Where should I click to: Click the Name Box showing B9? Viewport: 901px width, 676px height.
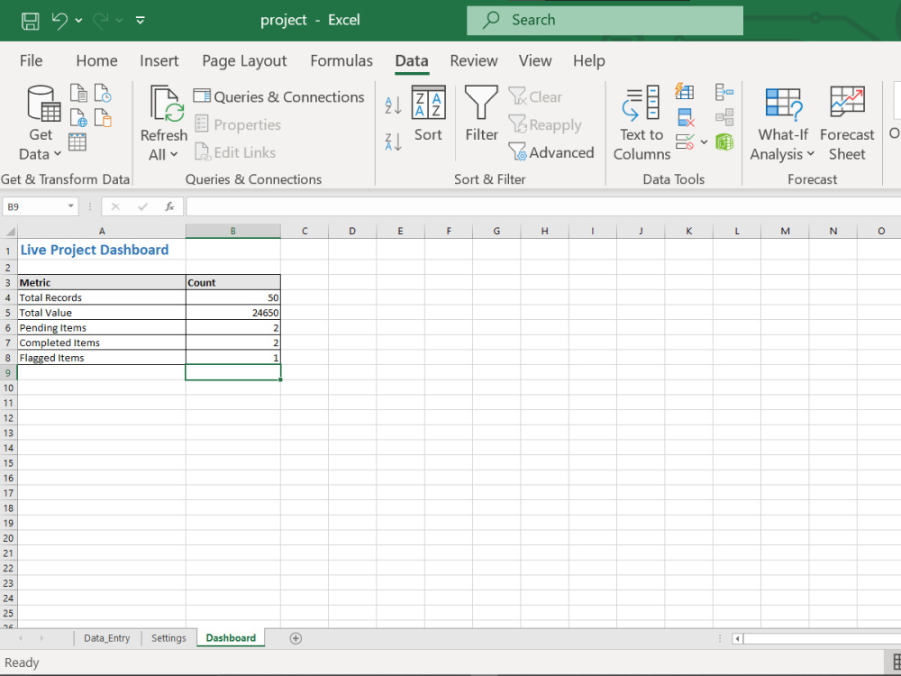[x=33, y=206]
